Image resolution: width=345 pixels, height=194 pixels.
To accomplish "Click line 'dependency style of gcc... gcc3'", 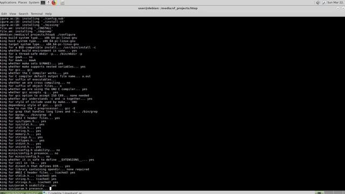I will [31, 106].
